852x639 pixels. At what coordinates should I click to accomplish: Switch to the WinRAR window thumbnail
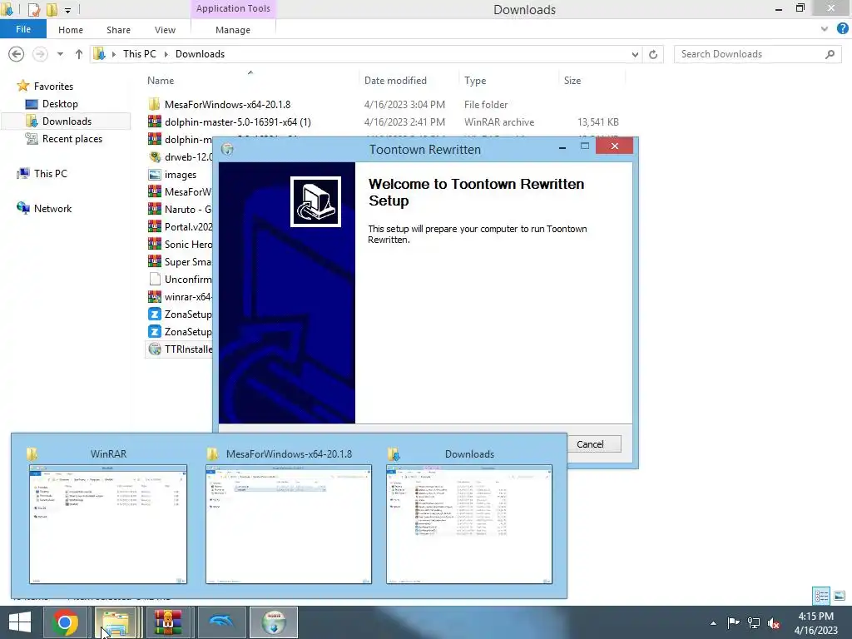coord(107,524)
